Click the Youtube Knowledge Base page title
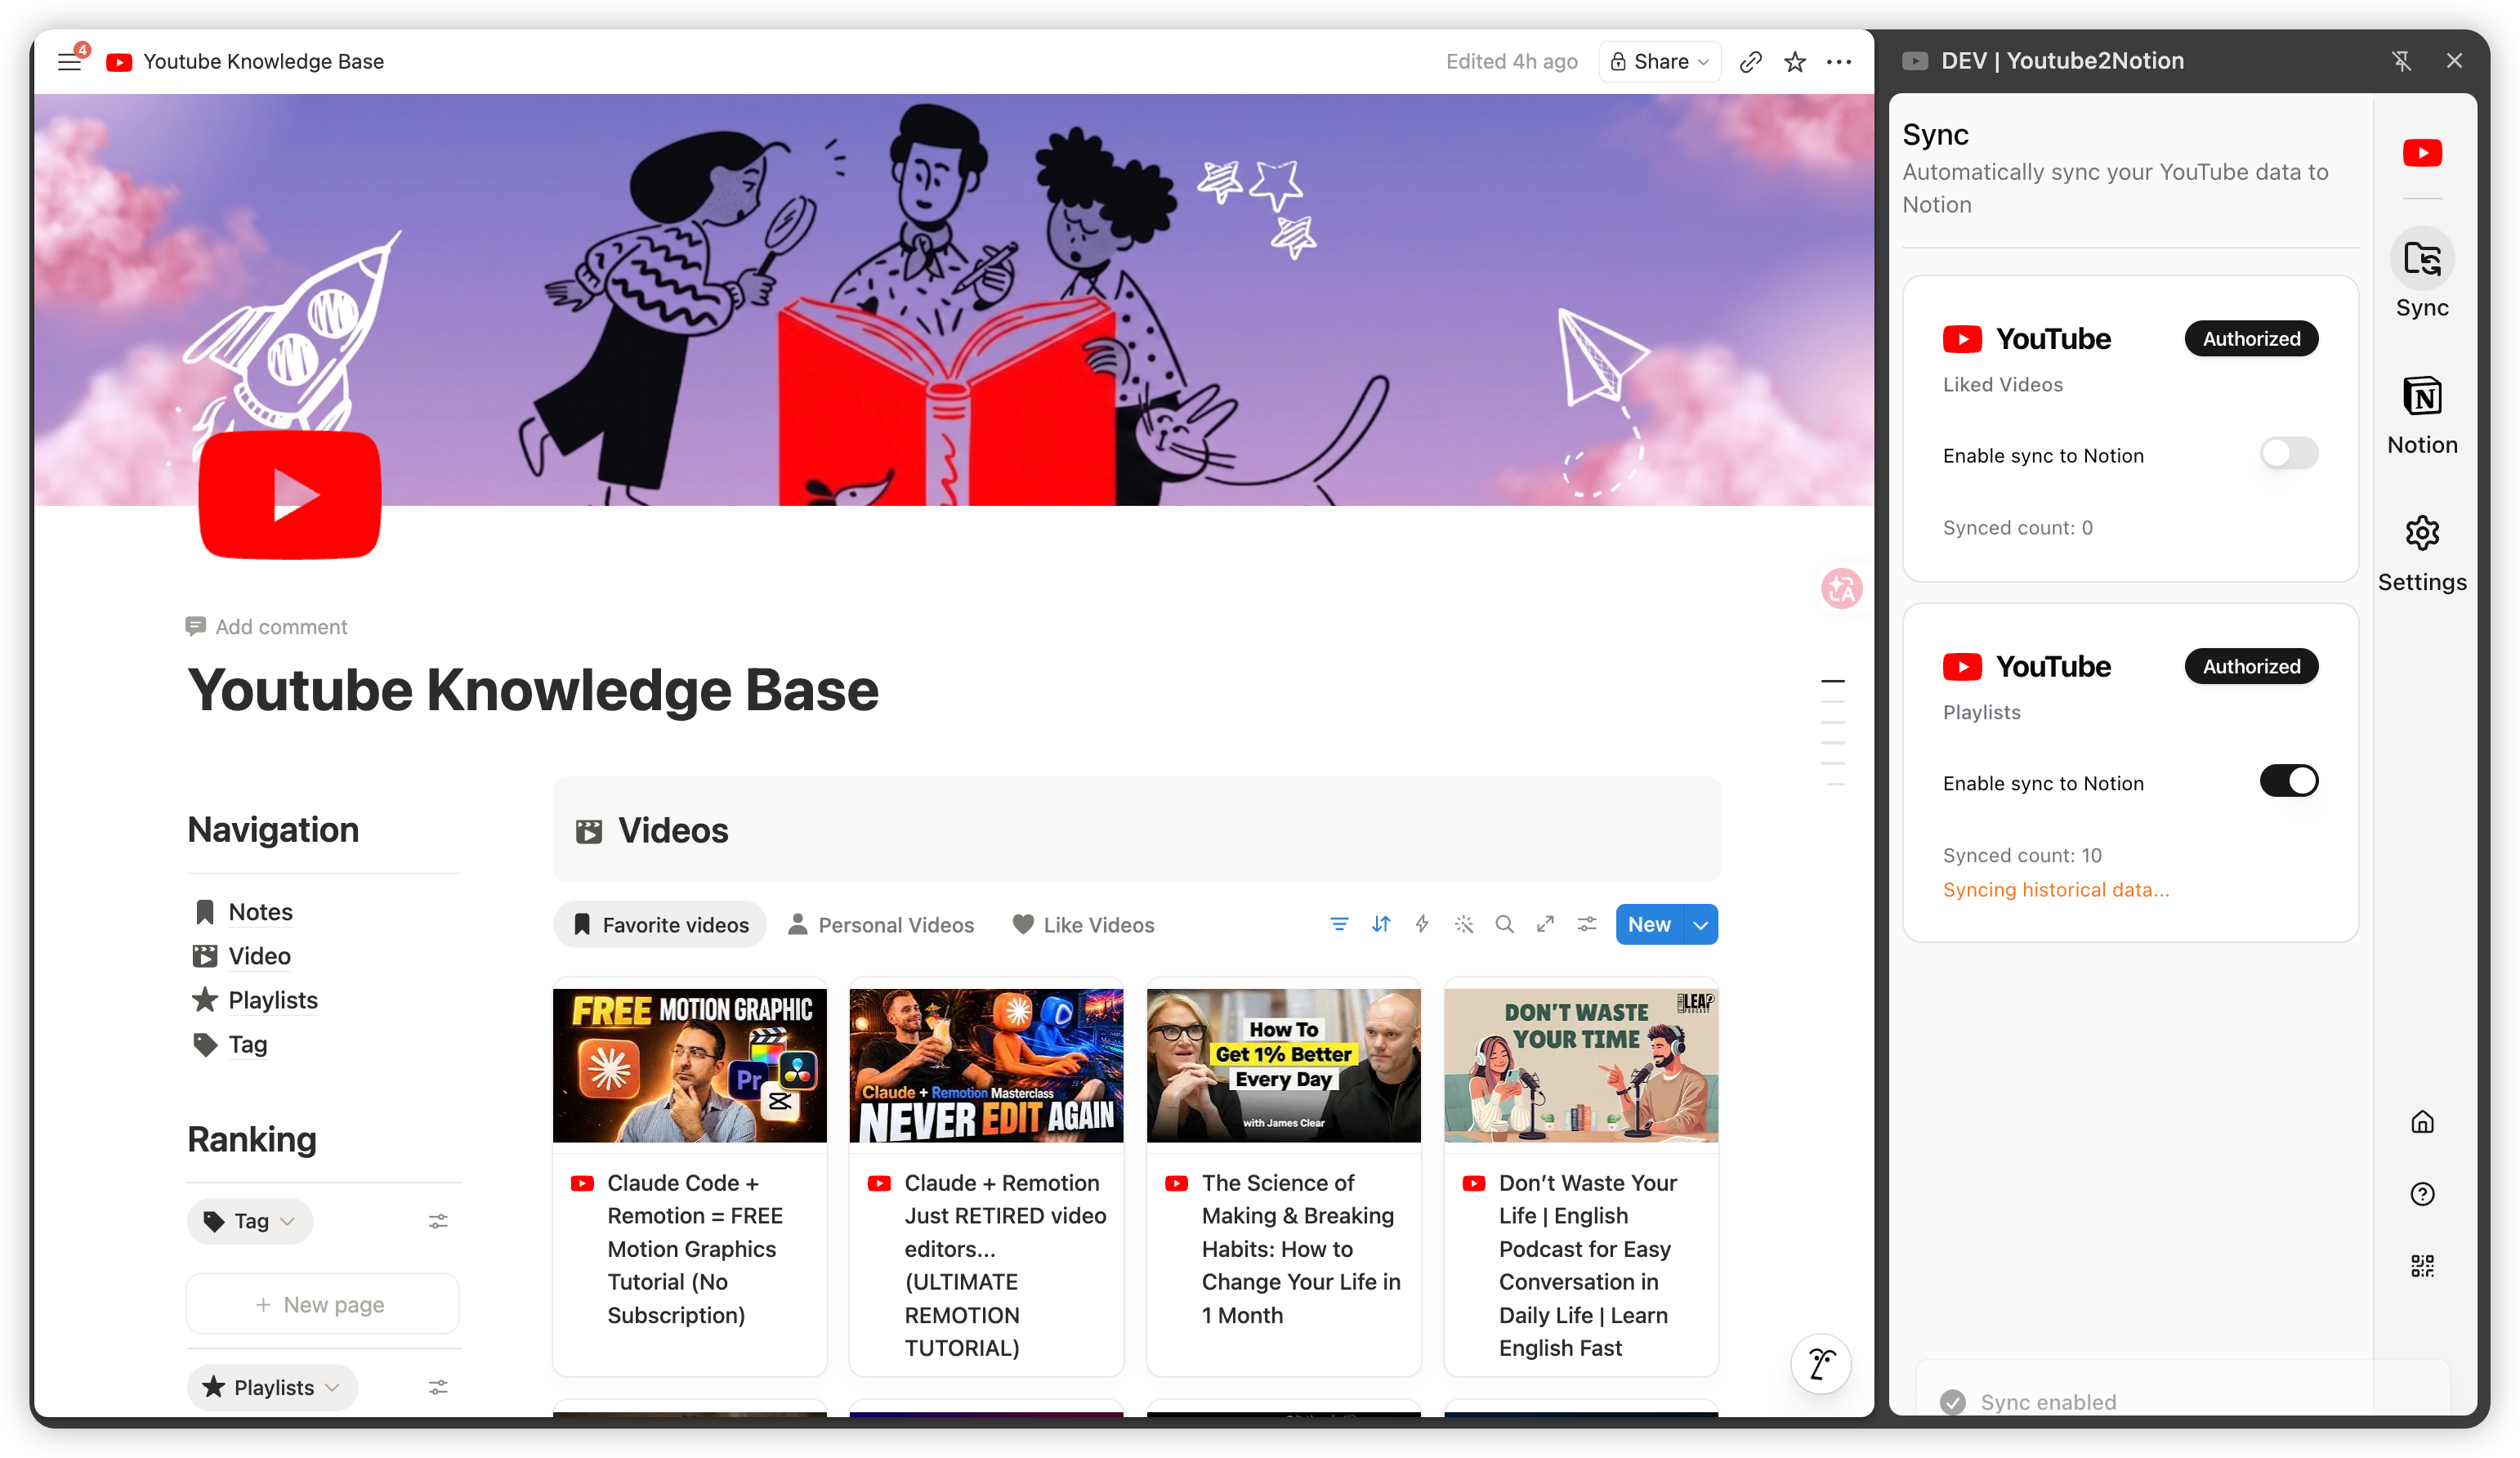This screenshot has height=1458, width=2520. tap(533, 690)
